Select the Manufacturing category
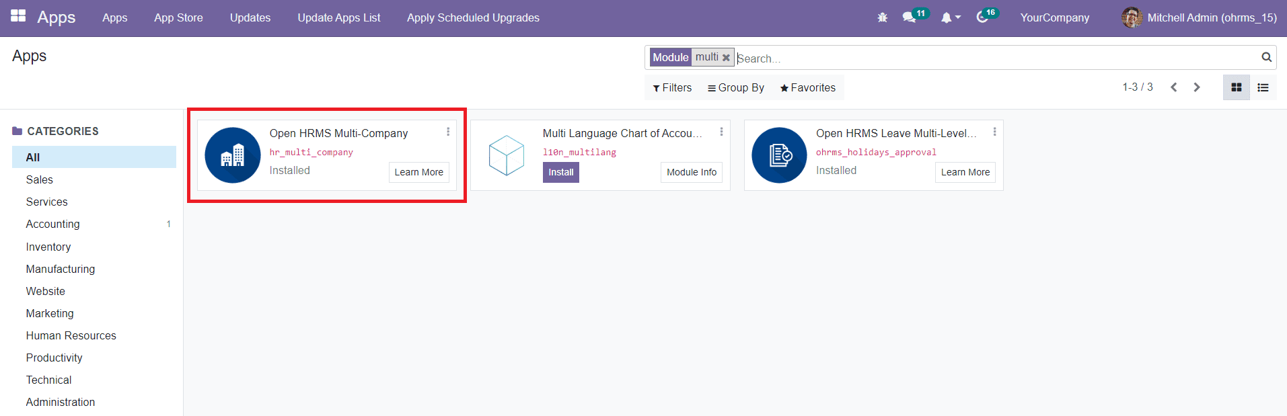Image resolution: width=1287 pixels, height=416 pixels. 94,269
